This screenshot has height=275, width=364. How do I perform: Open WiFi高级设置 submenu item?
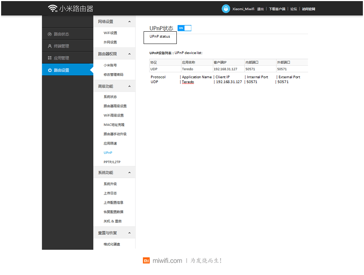point(113,115)
